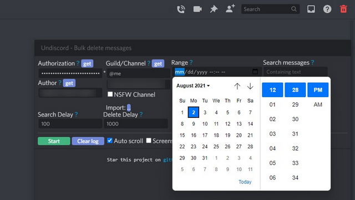Viewport: 355px width, 200px height.
Task: Select PM in the time picker
Action: pyautogui.click(x=318, y=90)
